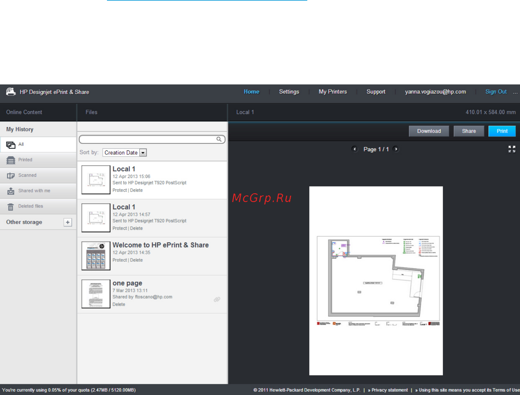Select the Welcome to HP ePrint thumbnail
Image resolution: width=520 pixels, height=395 pixels.
pyautogui.click(x=96, y=256)
